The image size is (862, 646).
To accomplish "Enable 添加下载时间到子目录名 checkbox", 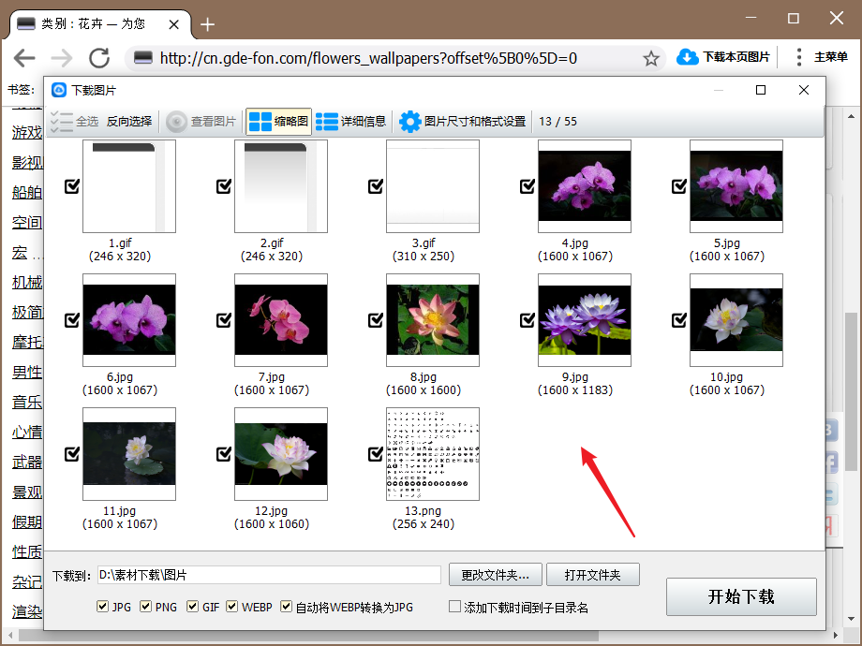I will click(454, 607).
